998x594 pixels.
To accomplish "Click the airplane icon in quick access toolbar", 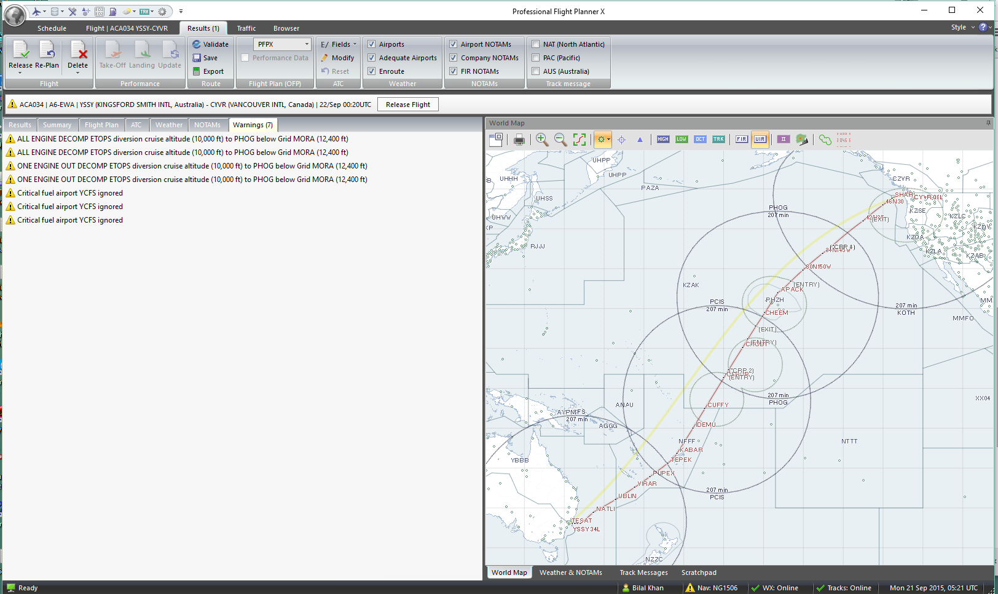I will pos(36,11).
